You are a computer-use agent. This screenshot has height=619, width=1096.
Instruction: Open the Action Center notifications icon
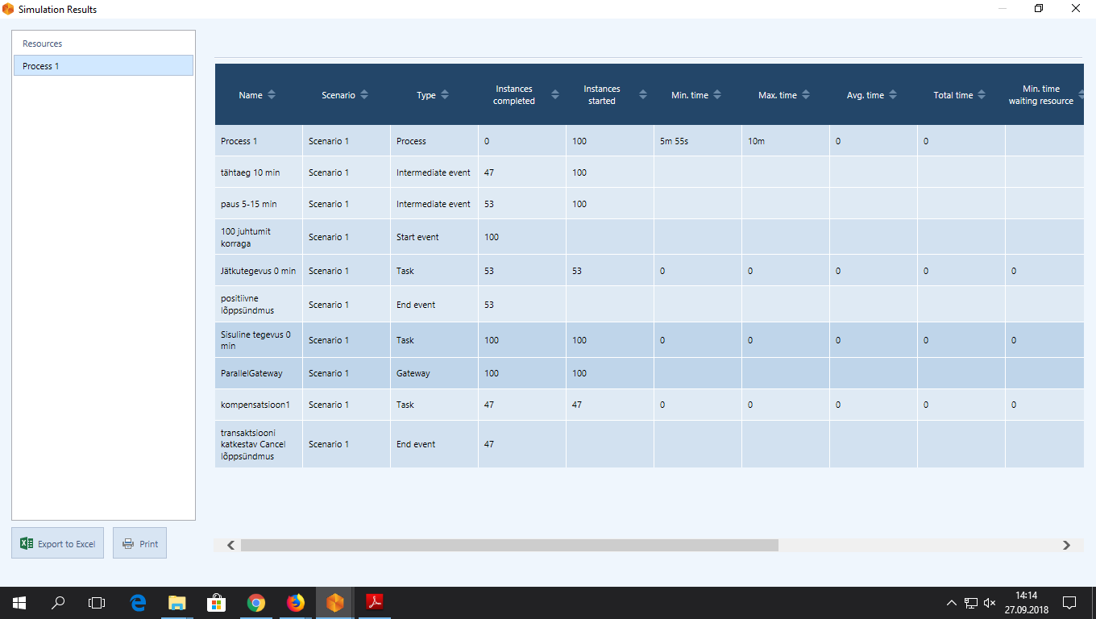(1069, 603)
